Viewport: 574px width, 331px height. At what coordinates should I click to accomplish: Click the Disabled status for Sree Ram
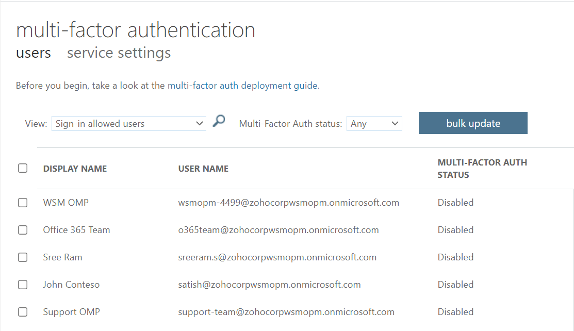[455, 257]
